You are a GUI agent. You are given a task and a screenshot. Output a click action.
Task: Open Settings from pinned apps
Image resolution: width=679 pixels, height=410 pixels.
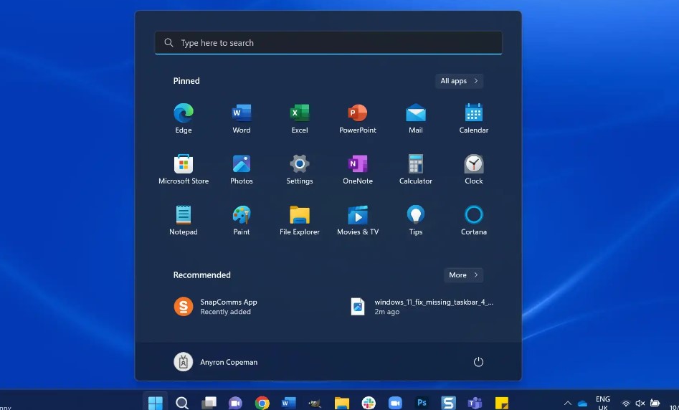pyautogui.click(x=299, y=169)
